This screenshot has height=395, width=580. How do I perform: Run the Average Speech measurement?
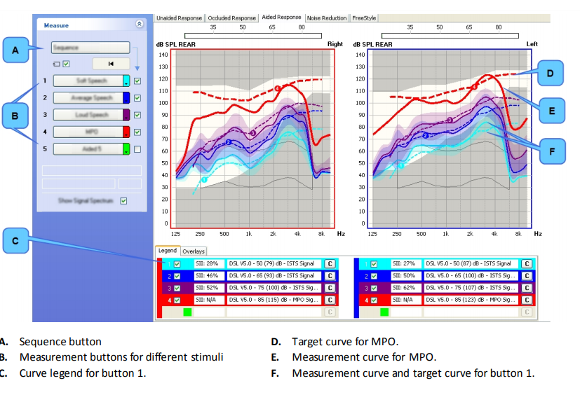pyautogui.click(x=88, y=98)
